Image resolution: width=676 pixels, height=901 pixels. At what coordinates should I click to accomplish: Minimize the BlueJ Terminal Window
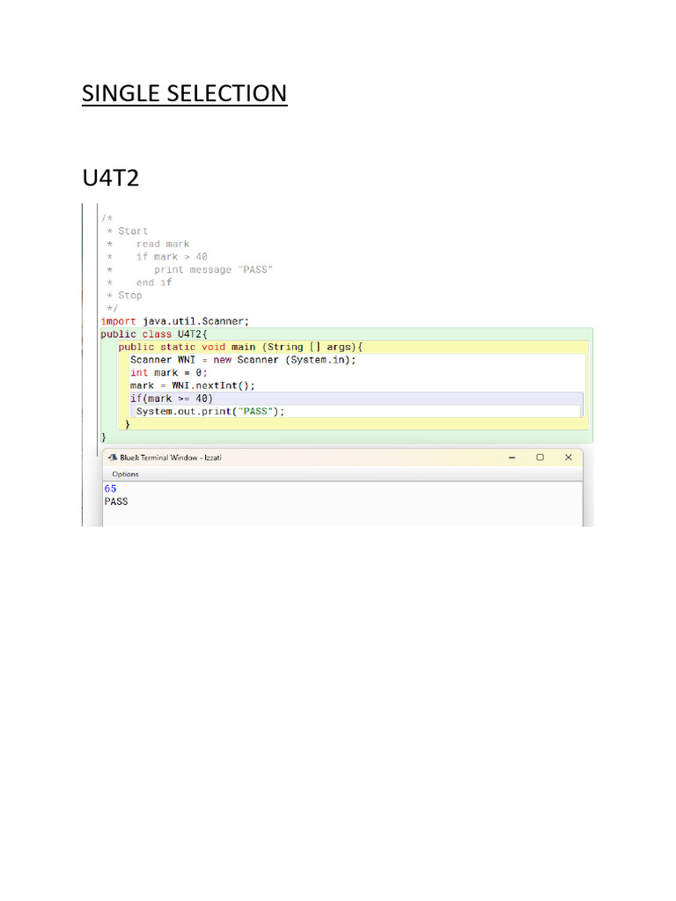click(x=511, y=458)
